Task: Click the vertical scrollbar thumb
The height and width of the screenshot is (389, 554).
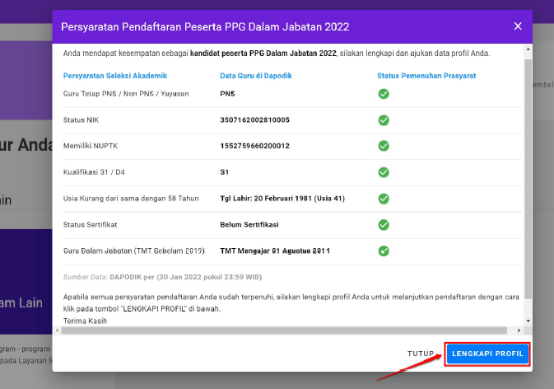Action: [x=528, y=179]
